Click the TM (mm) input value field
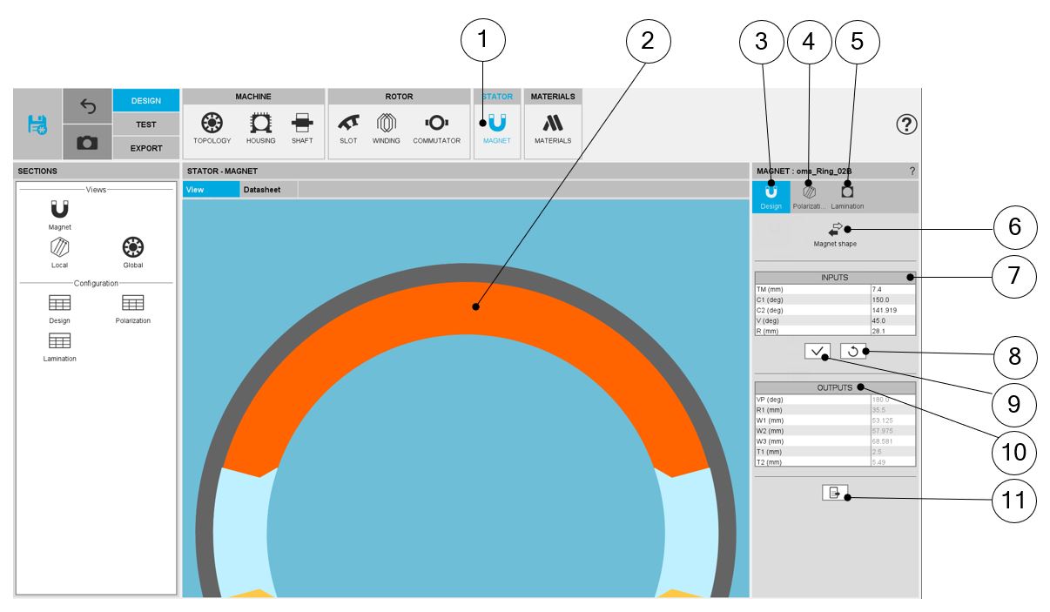 (892, 289)
